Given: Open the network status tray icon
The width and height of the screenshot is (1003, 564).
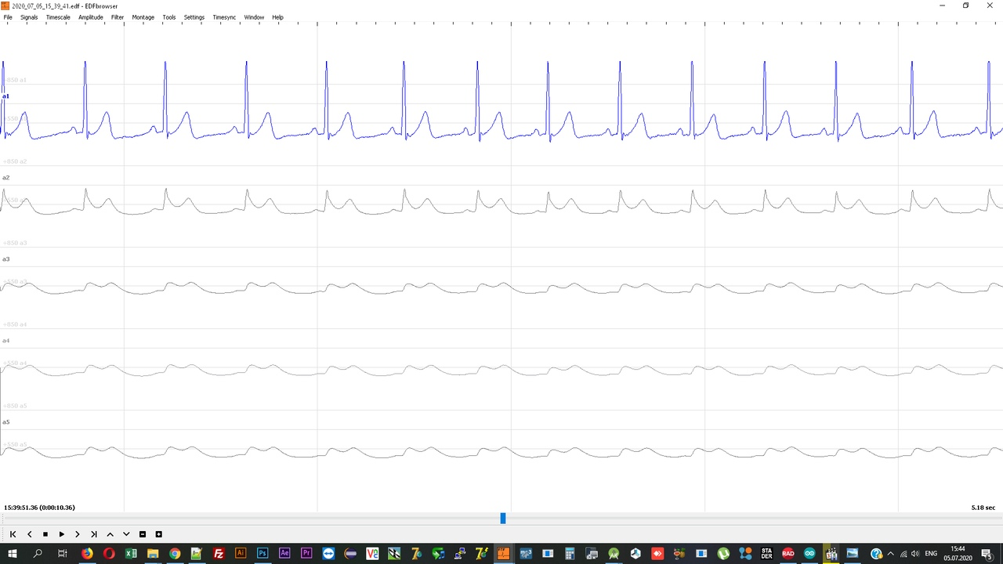Looking at the screenshot, I should [x=903, y=554].
